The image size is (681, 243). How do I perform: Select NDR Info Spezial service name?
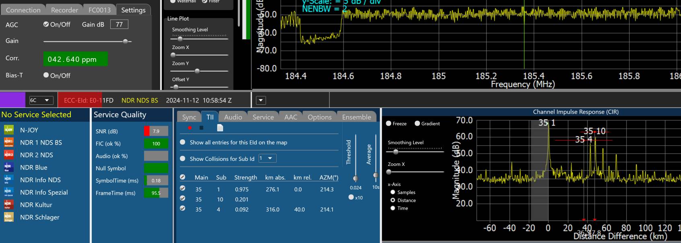(44, 192)
